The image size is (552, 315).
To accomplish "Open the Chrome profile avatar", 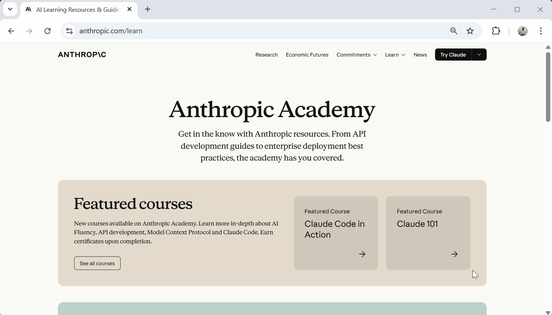I will [523, 31].
